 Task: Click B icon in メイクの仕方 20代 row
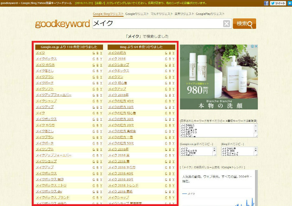(x=170, y=125)
